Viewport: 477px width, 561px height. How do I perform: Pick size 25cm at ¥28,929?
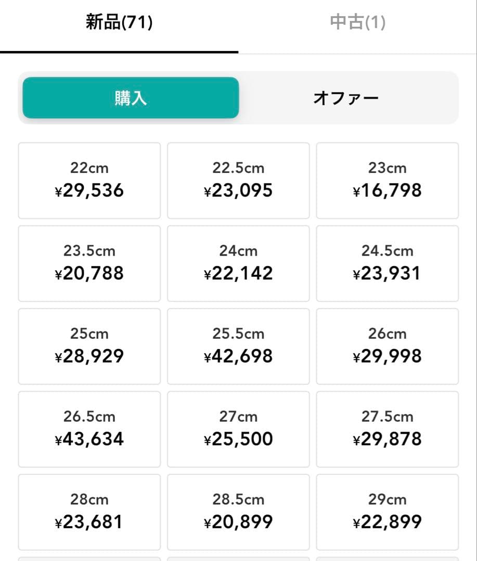89,346
